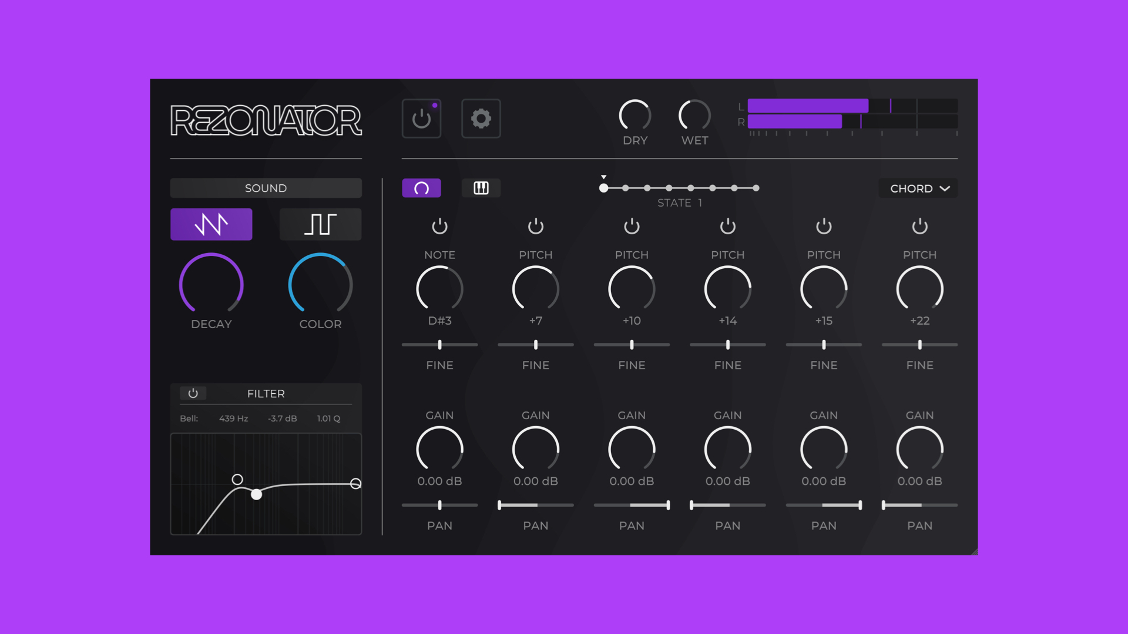Select STATE 1 marker dot
The width and height of the screenshot is (1128, 634).
(x=604, y=188)
